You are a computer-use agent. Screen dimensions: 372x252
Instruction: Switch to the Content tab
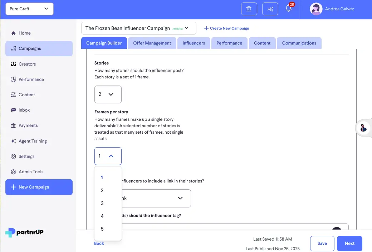click(262, 43)
